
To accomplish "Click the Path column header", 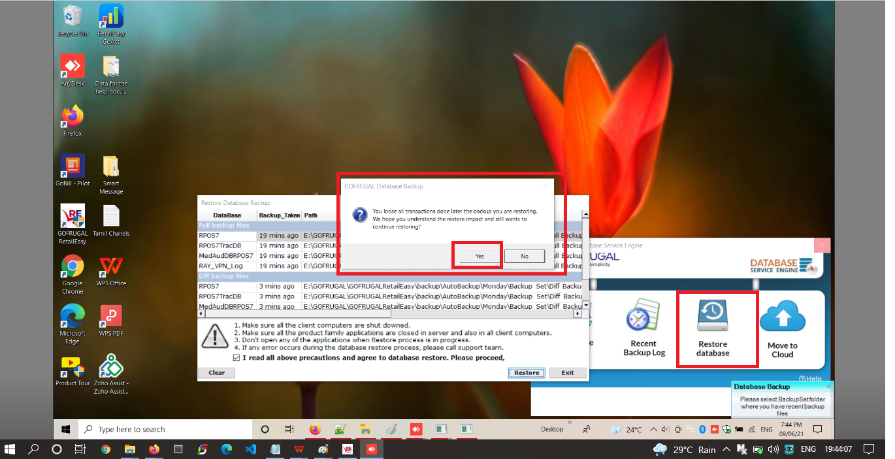I will point(310,215).
